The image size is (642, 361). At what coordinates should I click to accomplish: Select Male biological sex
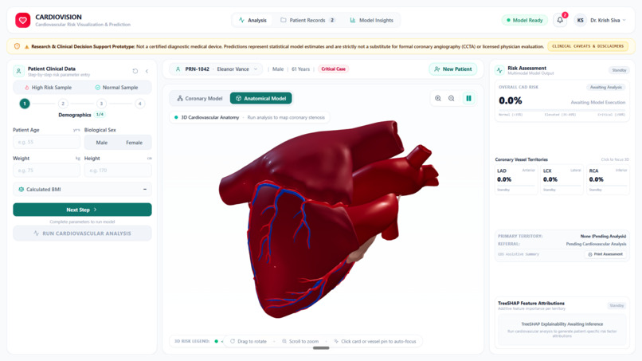pyautogui.click(x=101, y=143)
